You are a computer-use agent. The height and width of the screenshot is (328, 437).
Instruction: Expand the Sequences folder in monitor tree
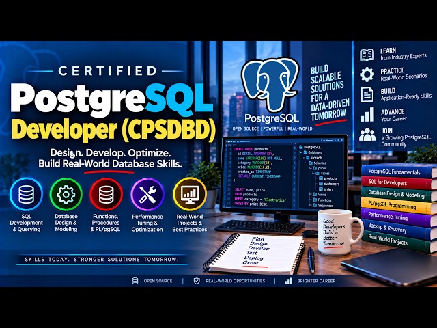311,205
